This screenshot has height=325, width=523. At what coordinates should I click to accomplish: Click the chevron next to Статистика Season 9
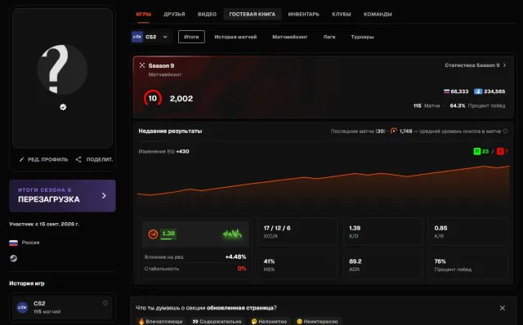pos(505,65)
